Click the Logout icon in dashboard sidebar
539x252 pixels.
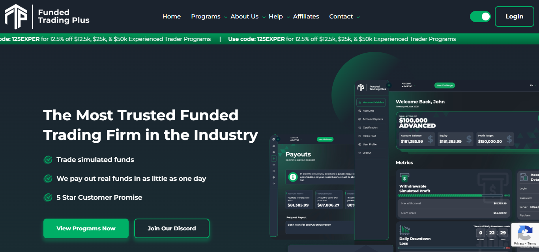359,153
